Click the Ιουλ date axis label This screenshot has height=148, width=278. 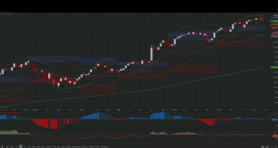pyautogui.click(x=219, y=110)
